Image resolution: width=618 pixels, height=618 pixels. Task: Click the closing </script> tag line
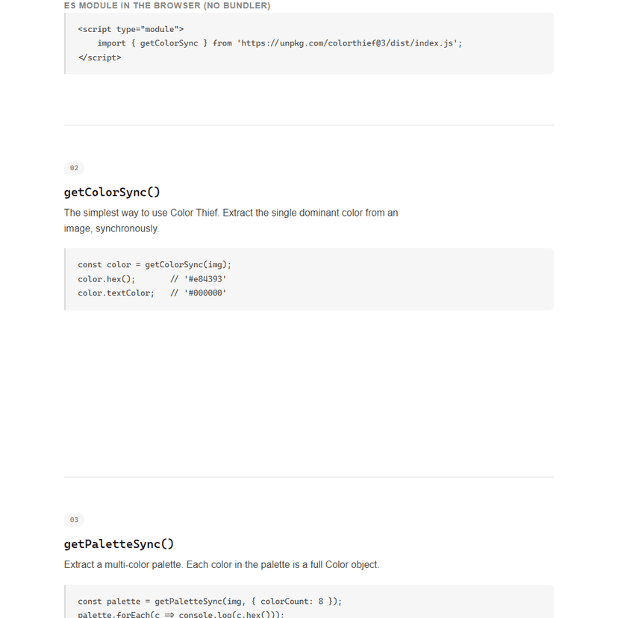coord(100,57)
